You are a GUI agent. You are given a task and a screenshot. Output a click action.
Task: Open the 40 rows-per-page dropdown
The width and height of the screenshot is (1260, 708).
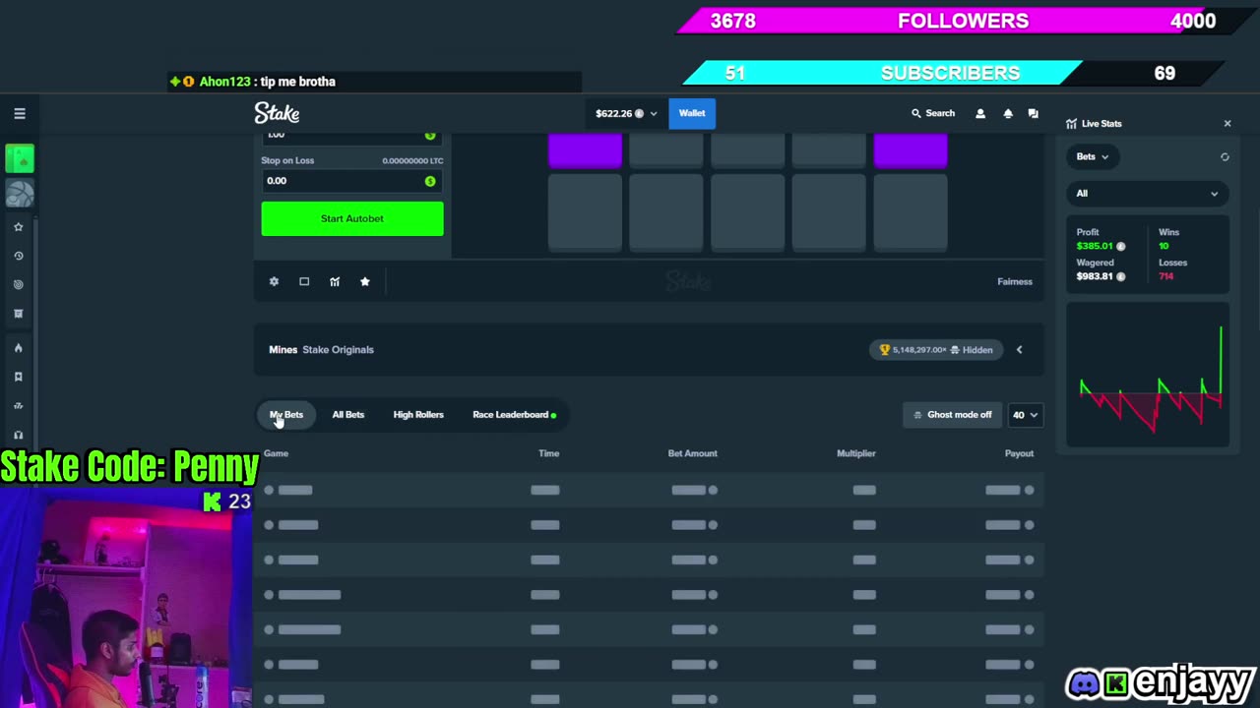(x=1025, y=415)
